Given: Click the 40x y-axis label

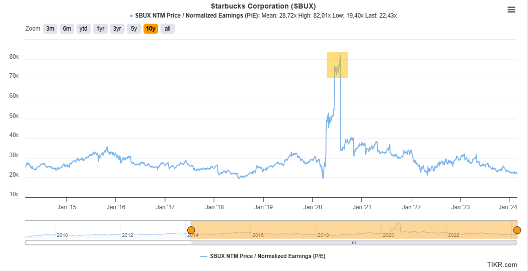Looking at the screenshot, I should [14, 135].
